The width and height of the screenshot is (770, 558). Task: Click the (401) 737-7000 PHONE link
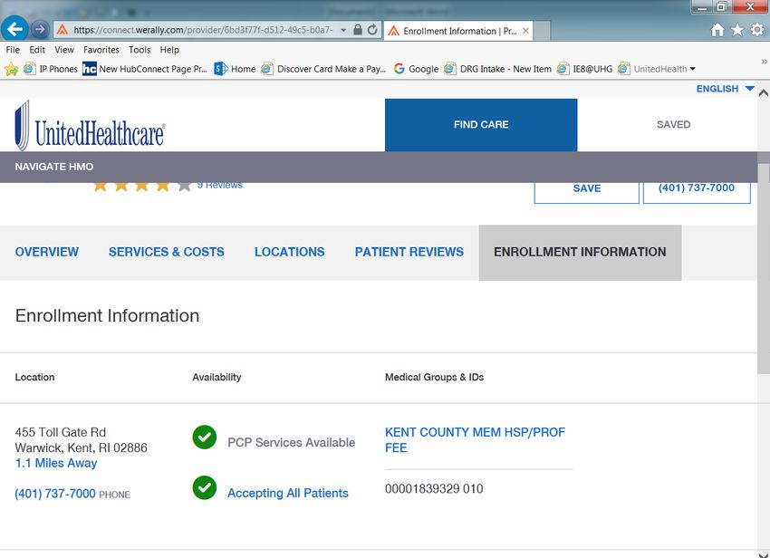(72, 494)
